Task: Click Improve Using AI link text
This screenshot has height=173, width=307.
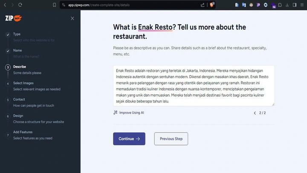Action: (132, 113)
